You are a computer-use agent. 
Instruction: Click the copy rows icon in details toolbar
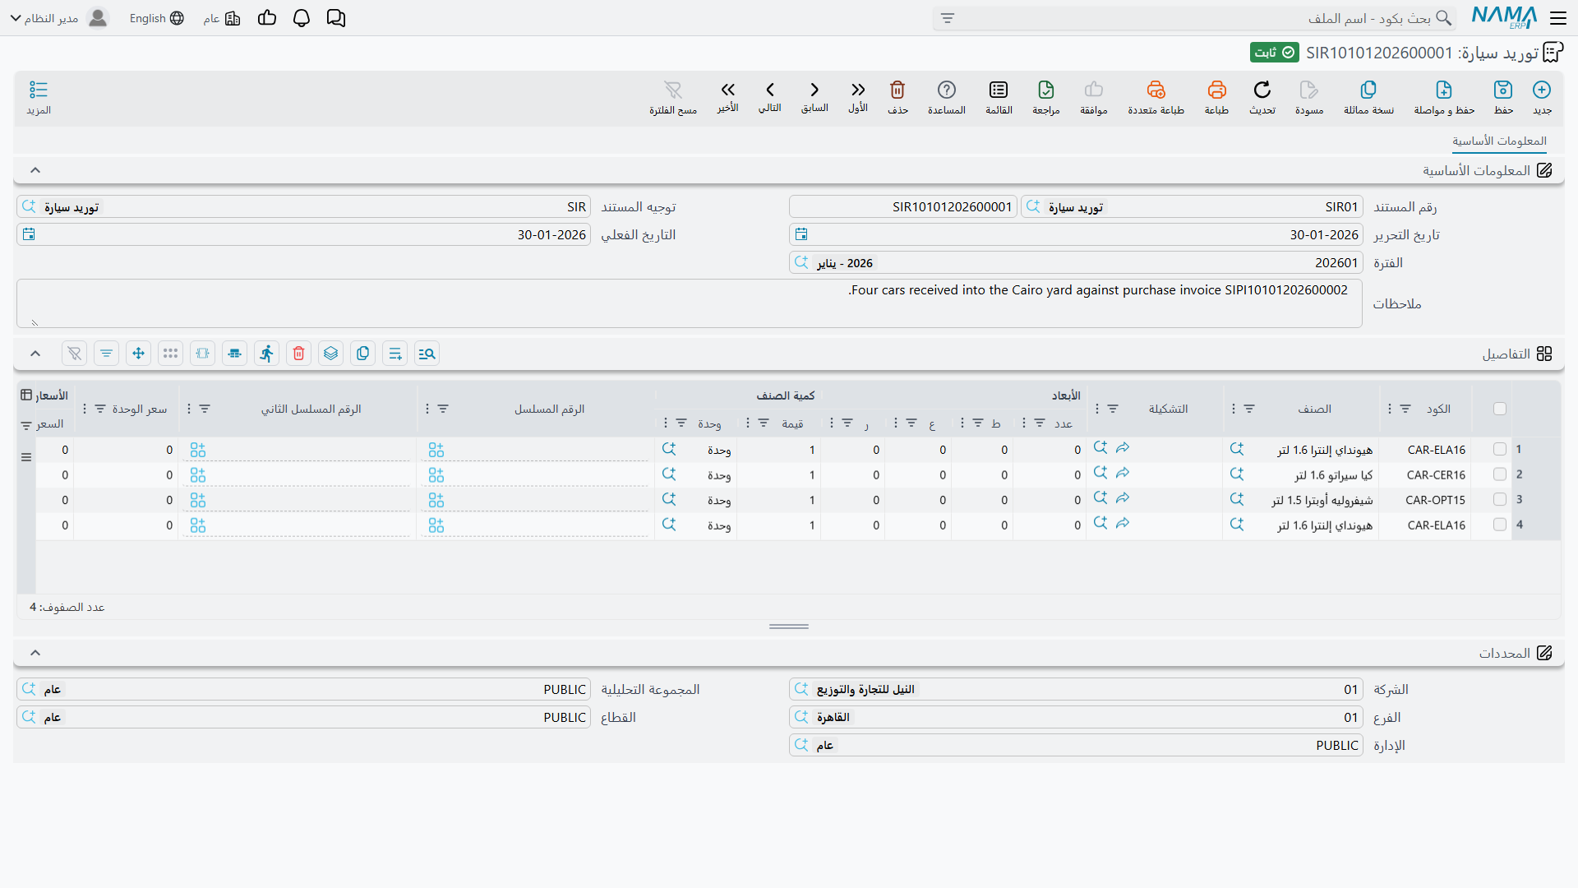(363, 354)
